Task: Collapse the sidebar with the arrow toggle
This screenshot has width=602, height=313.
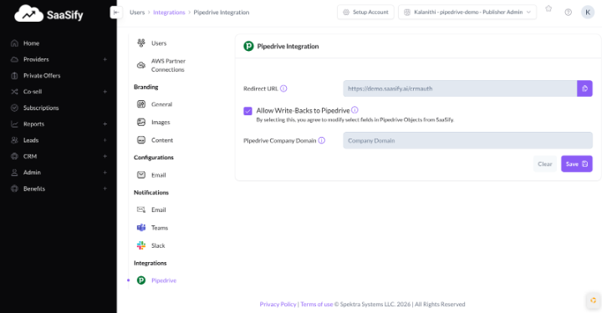Action: tap(116, 13)
